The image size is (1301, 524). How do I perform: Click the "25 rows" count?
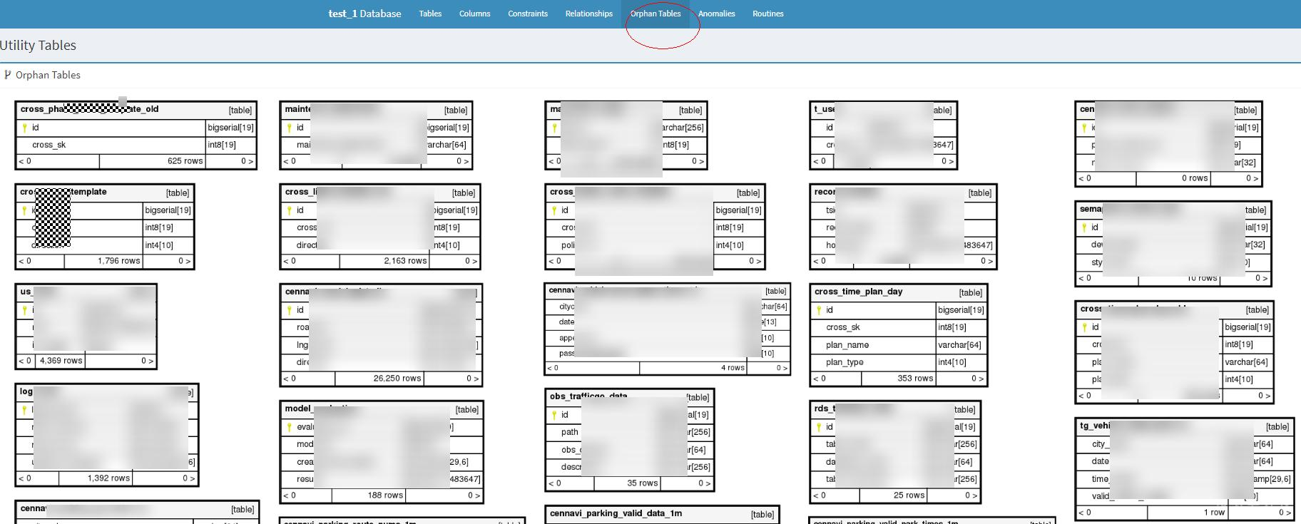pyautogui.click(x=909, y=495)
